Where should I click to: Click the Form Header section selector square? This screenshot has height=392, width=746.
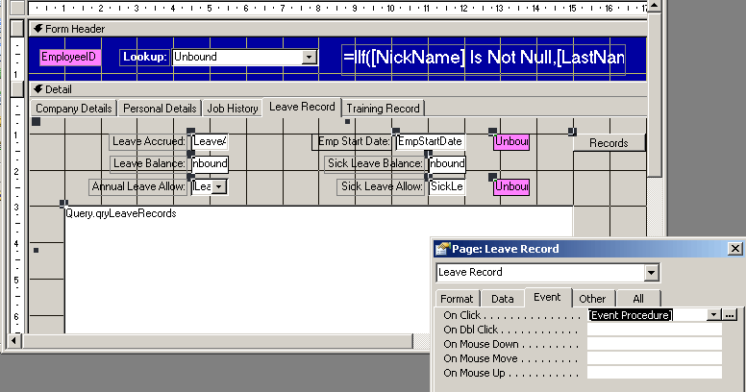click(x=17, y=29)
